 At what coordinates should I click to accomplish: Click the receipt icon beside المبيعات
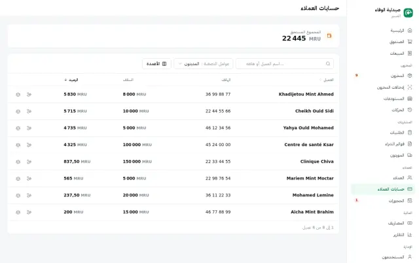[410, 54]
